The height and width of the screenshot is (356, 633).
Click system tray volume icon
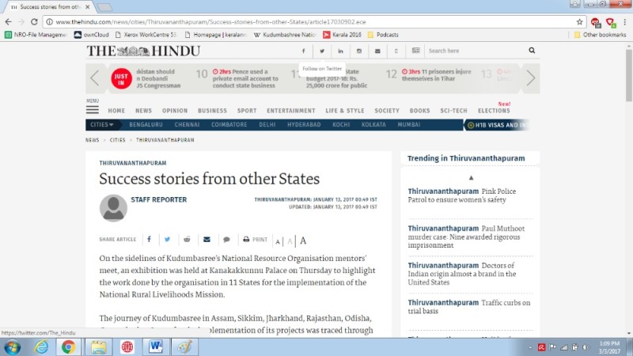pos(586,347)
